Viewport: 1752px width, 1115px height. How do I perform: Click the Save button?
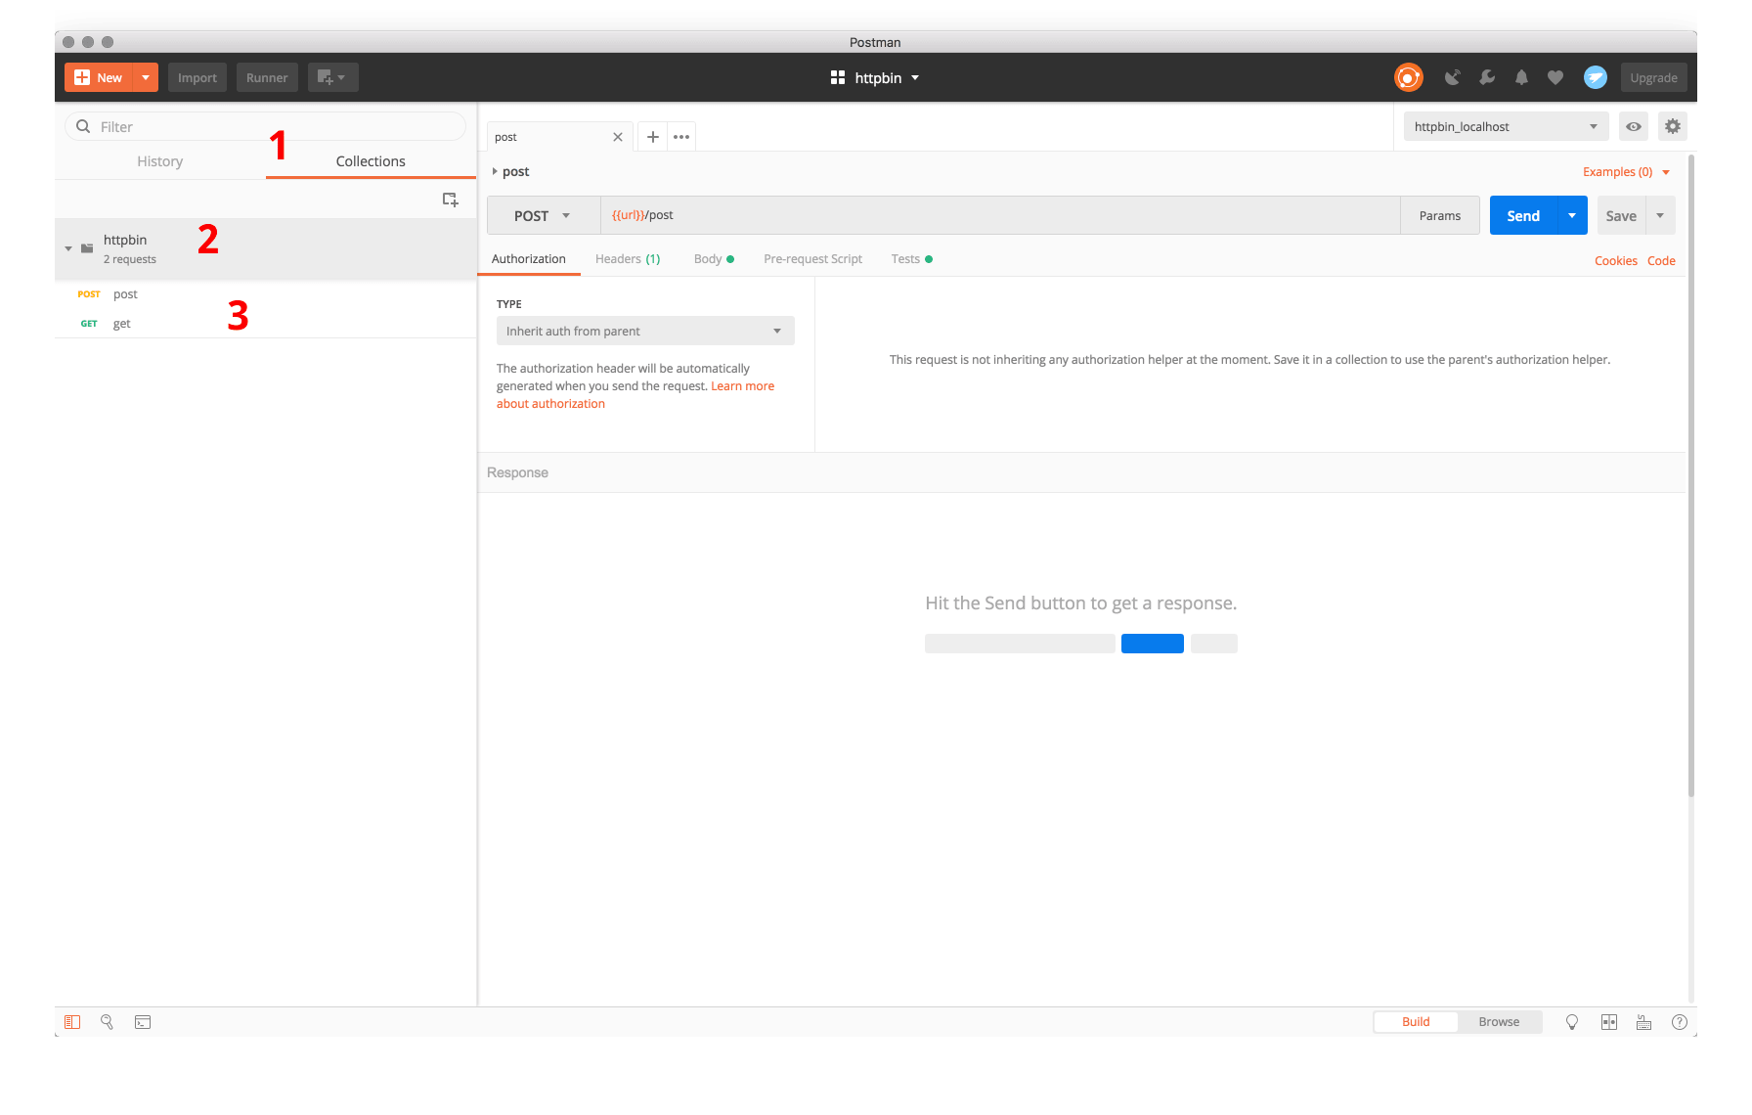pyautogui.click(x=1621, y=215)
